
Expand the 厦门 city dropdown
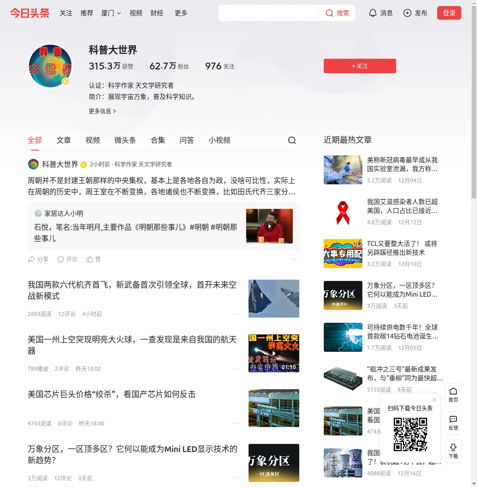[x=111, y=13]
